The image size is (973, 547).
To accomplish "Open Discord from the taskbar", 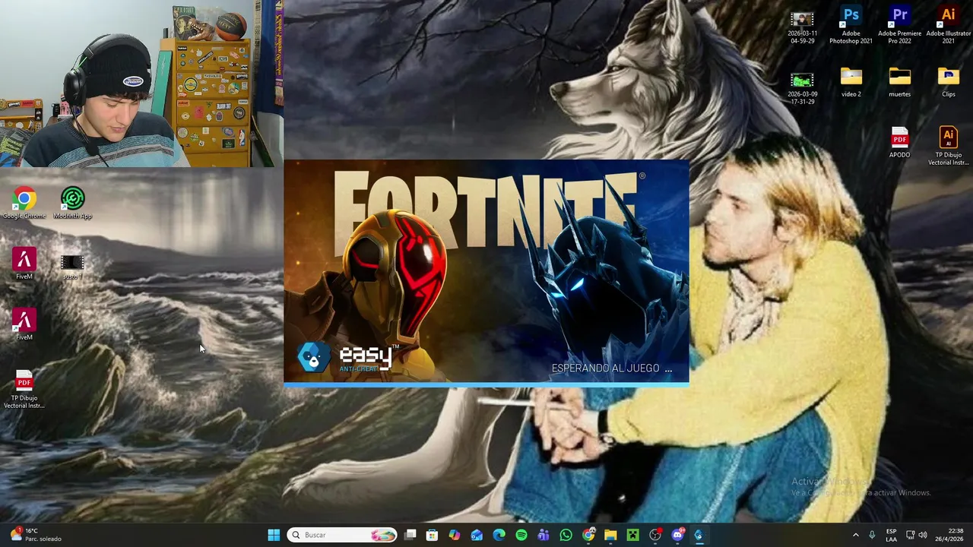I will 677,535.
